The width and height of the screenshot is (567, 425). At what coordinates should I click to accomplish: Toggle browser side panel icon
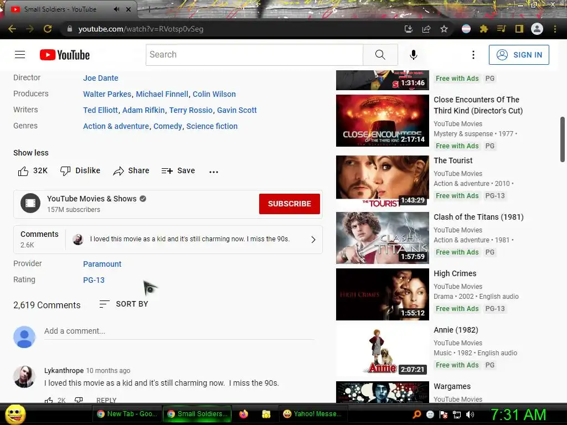[x=519, y=29]
